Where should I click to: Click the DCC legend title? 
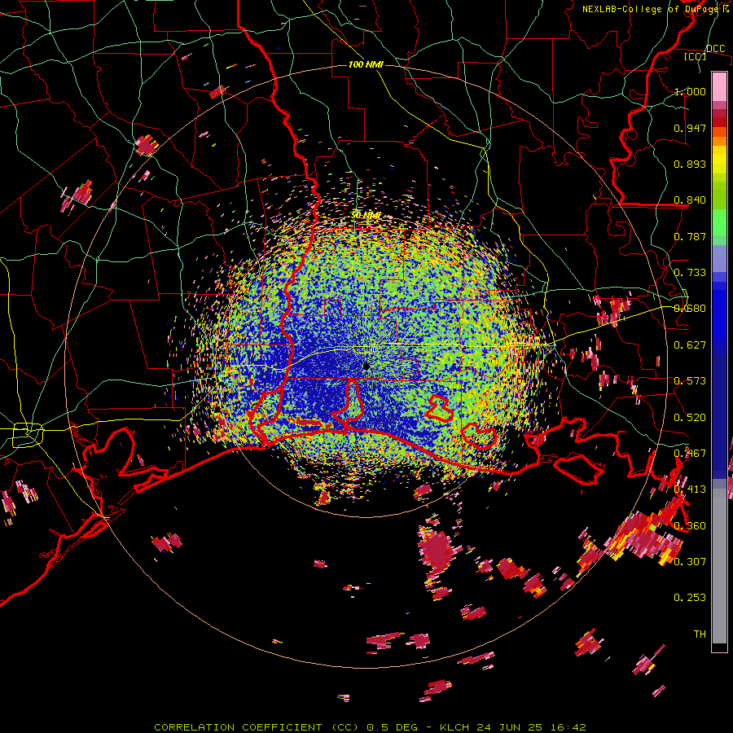[715, 49]
